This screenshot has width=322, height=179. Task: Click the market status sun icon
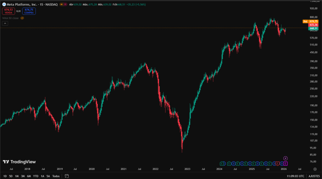point(62,4)
